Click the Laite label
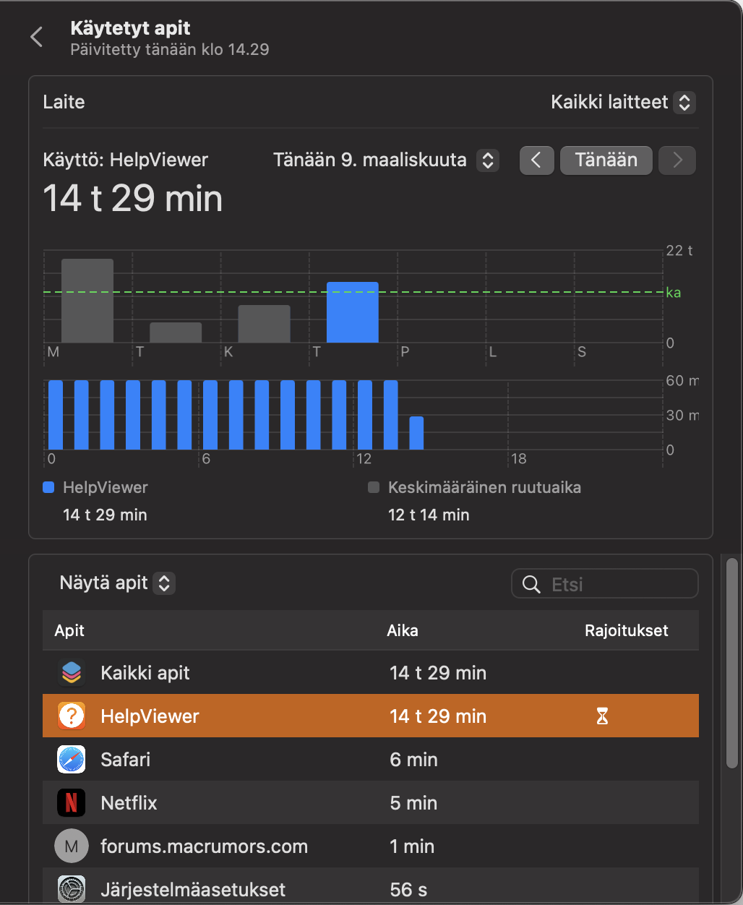This screenshot has height=905, width=743. click(x=64, y=102)
